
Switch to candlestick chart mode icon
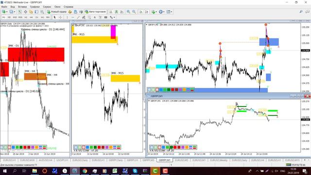click(x=116, y=12)
